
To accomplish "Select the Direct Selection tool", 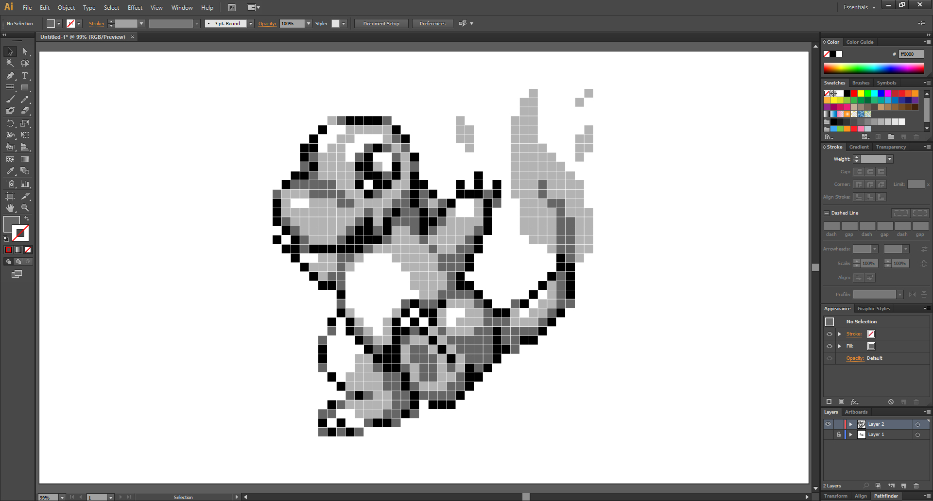I will tap(25, 51).
